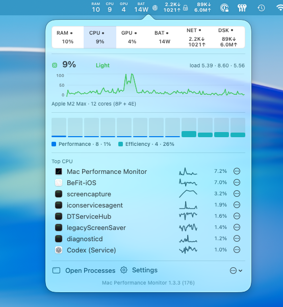This screenshot has width=283, height=307.
Task: Click GPU 4 in the menu bar
Action: (x=124, y=8)
